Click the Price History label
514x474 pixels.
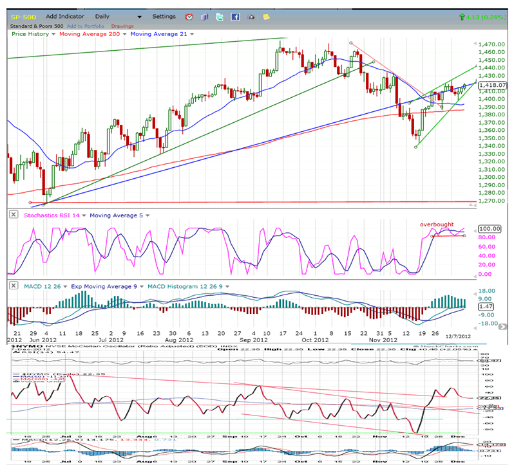tap(30, 34)
